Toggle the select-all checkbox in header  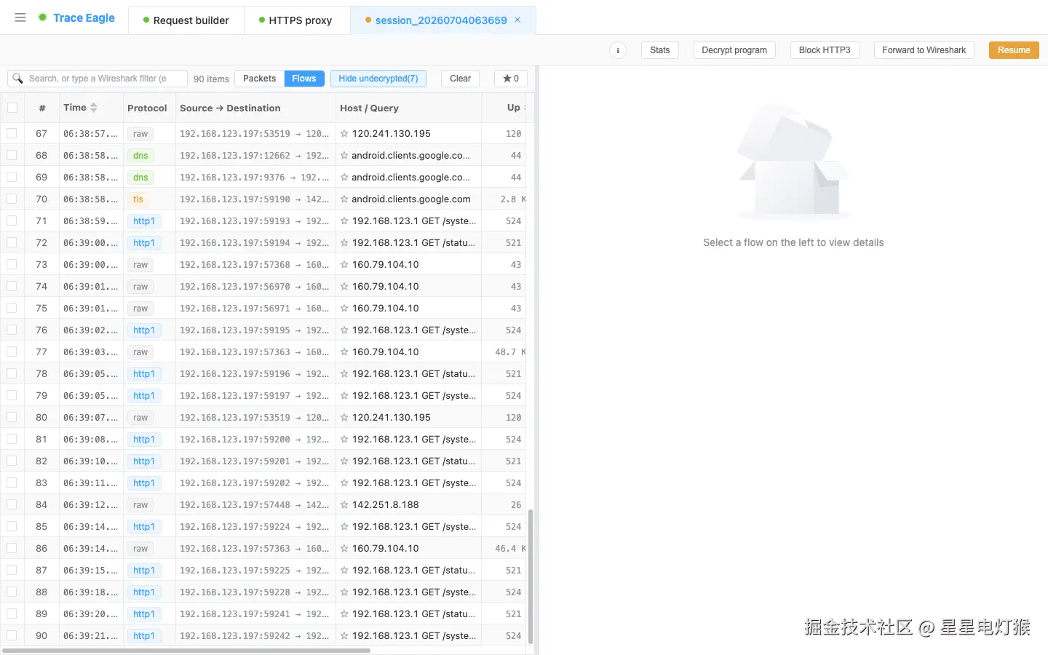[12, 108]
